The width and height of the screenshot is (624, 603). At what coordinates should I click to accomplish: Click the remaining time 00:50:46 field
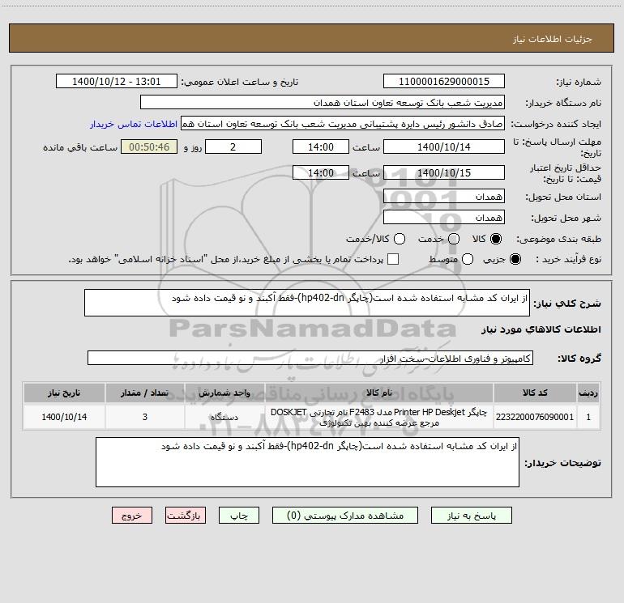149,147
